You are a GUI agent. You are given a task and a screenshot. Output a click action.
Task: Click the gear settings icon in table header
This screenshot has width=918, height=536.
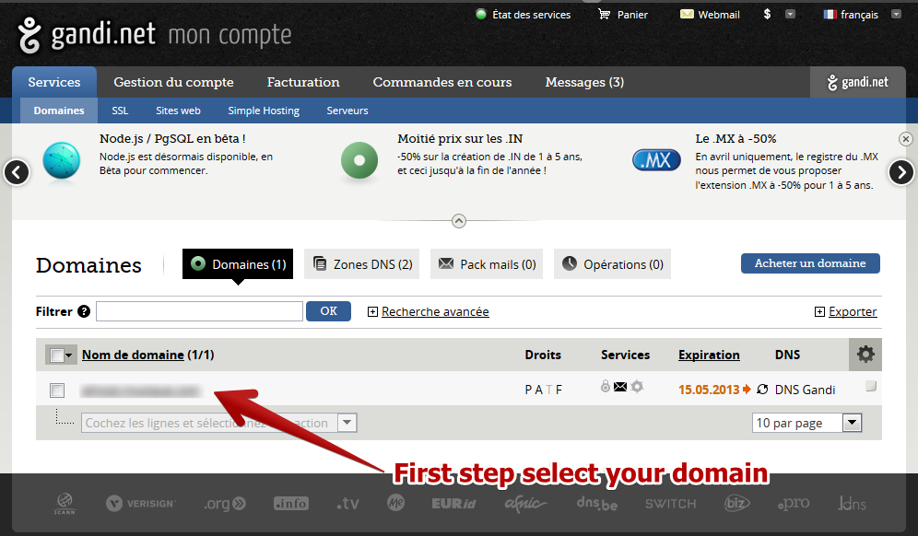tap(865, 355)
